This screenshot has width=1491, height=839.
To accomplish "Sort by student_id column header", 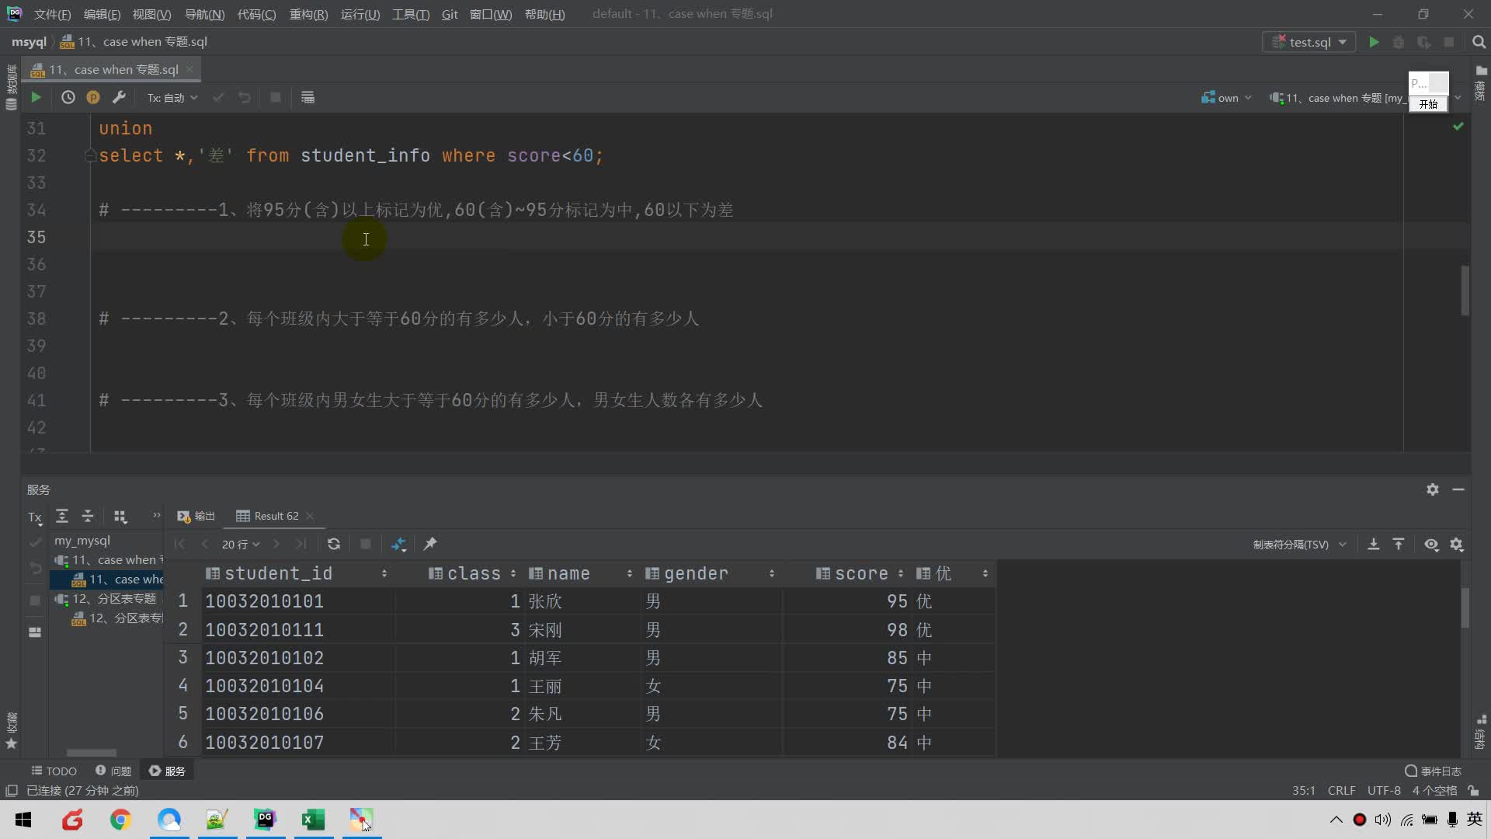I will (297, 573).
